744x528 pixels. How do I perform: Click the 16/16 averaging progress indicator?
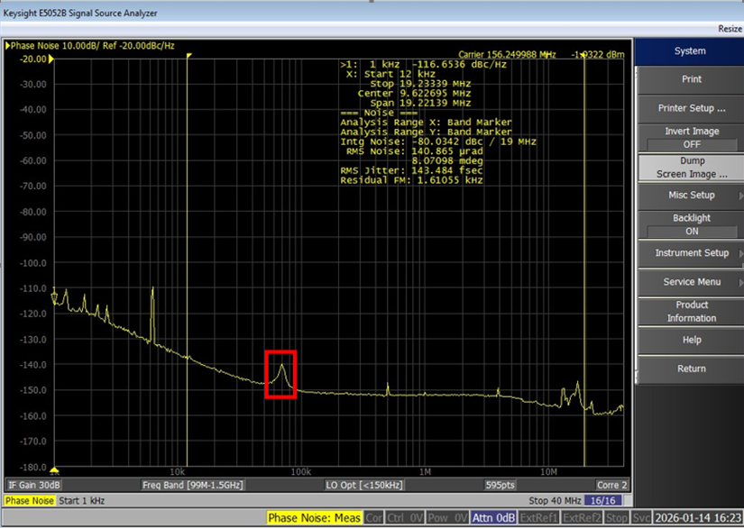603,501
